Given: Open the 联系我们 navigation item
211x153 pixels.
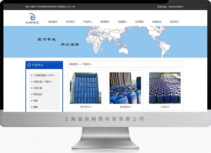Looking at the screenshot, I should pos(174,22).
